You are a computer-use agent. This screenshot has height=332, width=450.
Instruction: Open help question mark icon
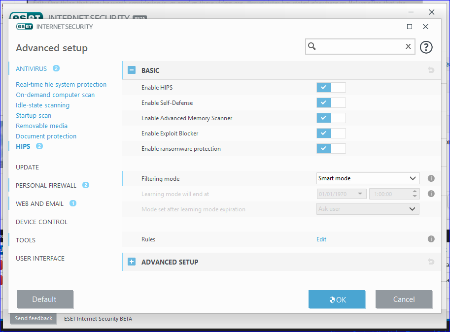(426, 47)
